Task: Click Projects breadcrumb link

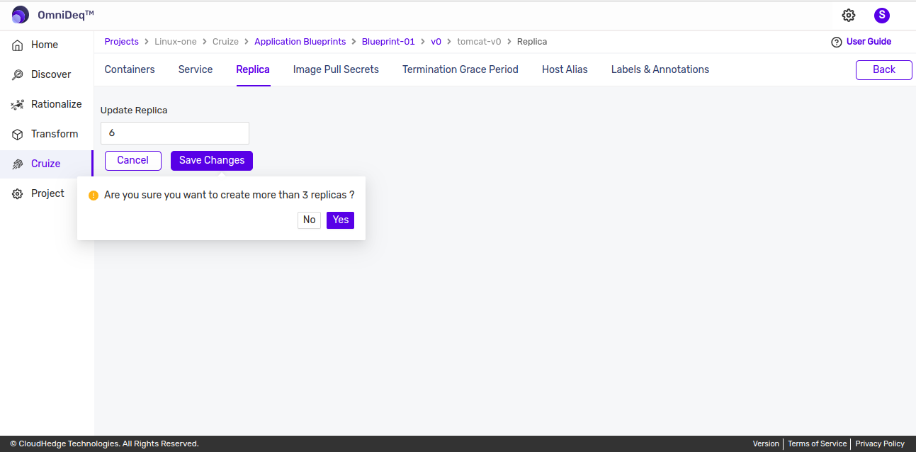Action: [x=122, y=42]
